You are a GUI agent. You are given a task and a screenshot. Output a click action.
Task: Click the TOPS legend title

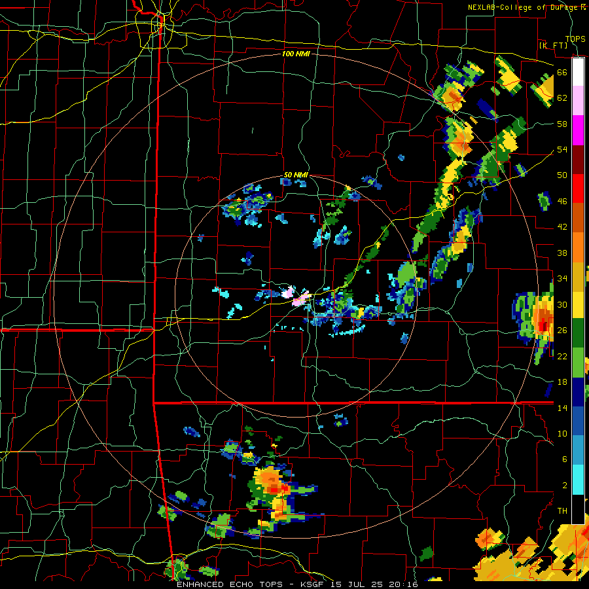tap(575, 39)
